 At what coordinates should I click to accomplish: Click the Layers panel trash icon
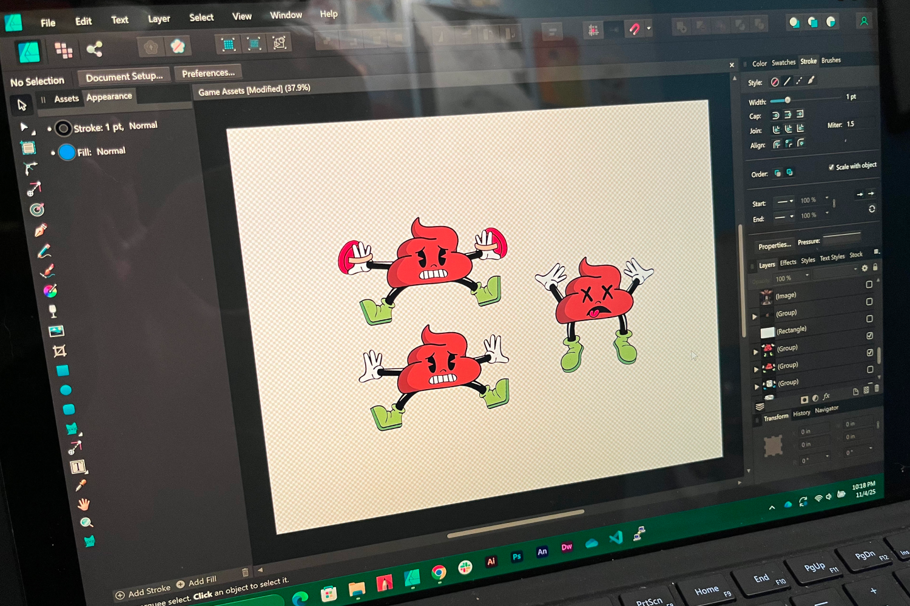[877, 388]
